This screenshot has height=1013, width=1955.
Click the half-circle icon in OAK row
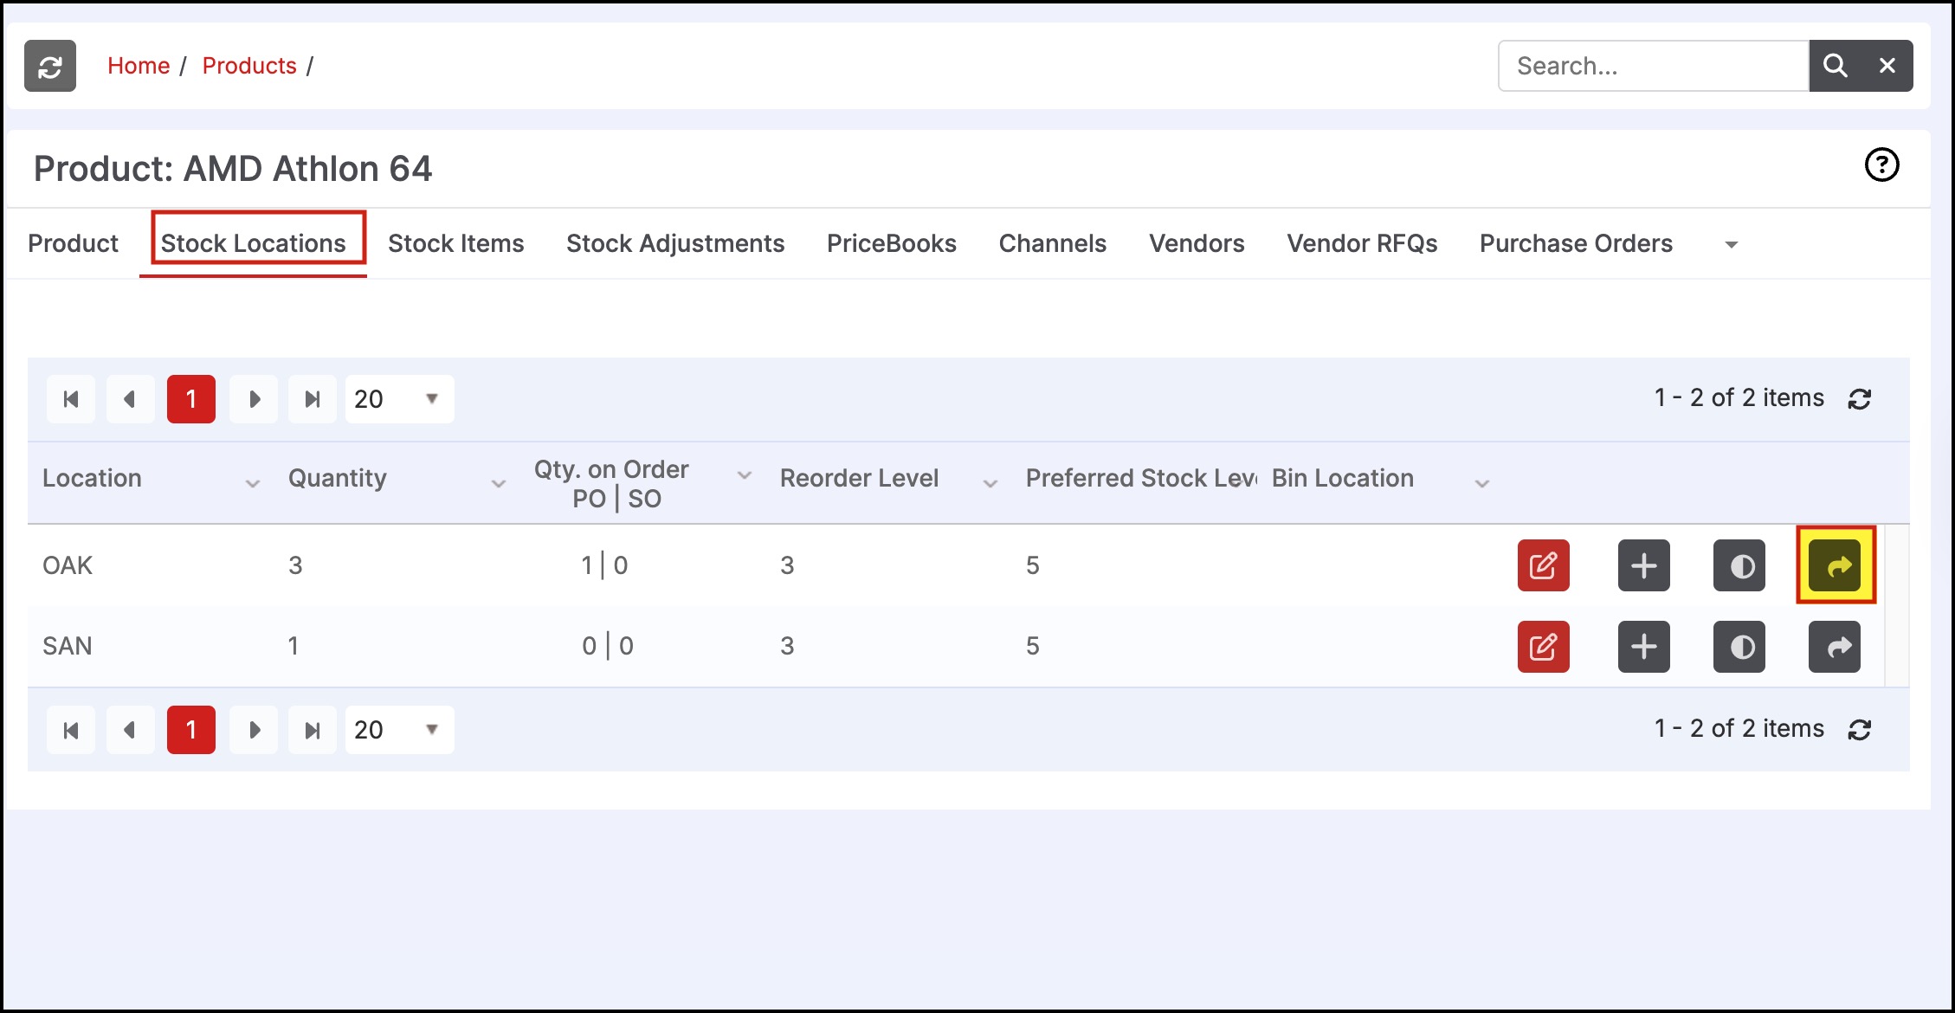(x=1739, y=566)
